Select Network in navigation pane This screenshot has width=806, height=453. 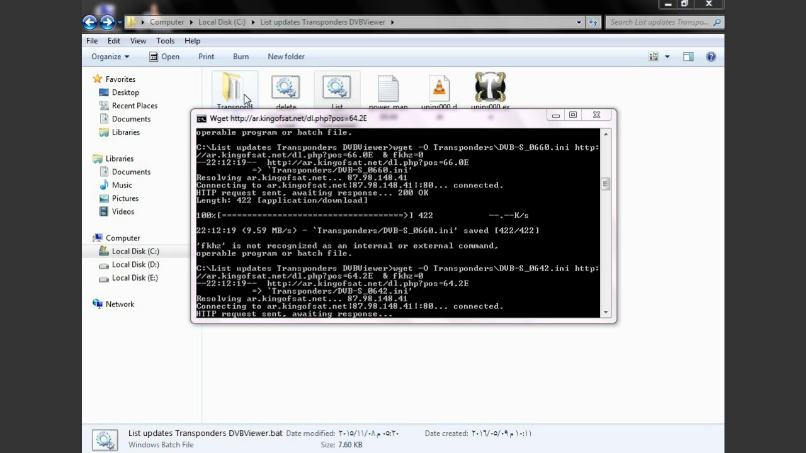tap(120, 304)
